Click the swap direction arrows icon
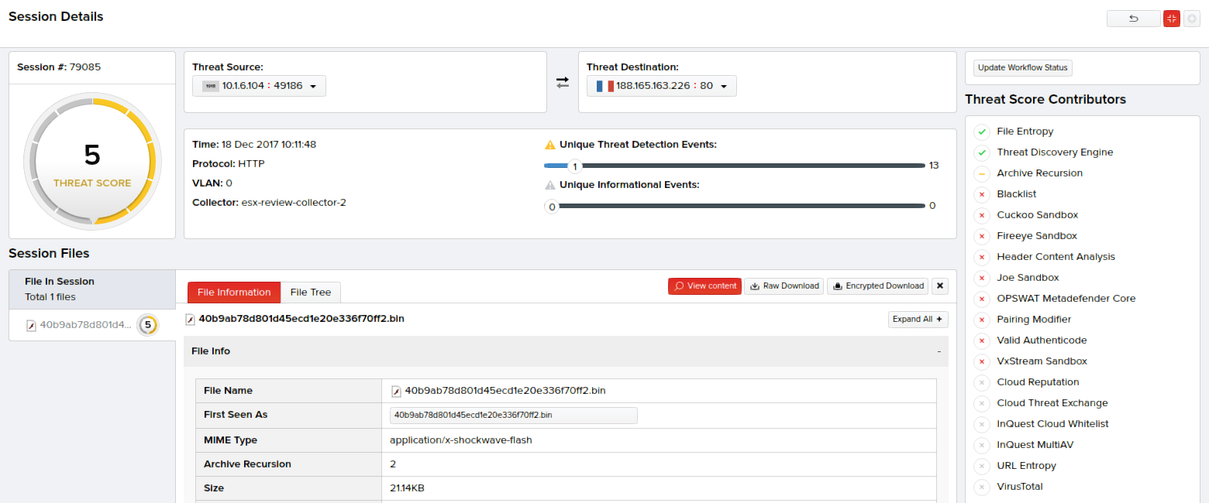This screenshot has height=503, width=1209. [563, 83]
